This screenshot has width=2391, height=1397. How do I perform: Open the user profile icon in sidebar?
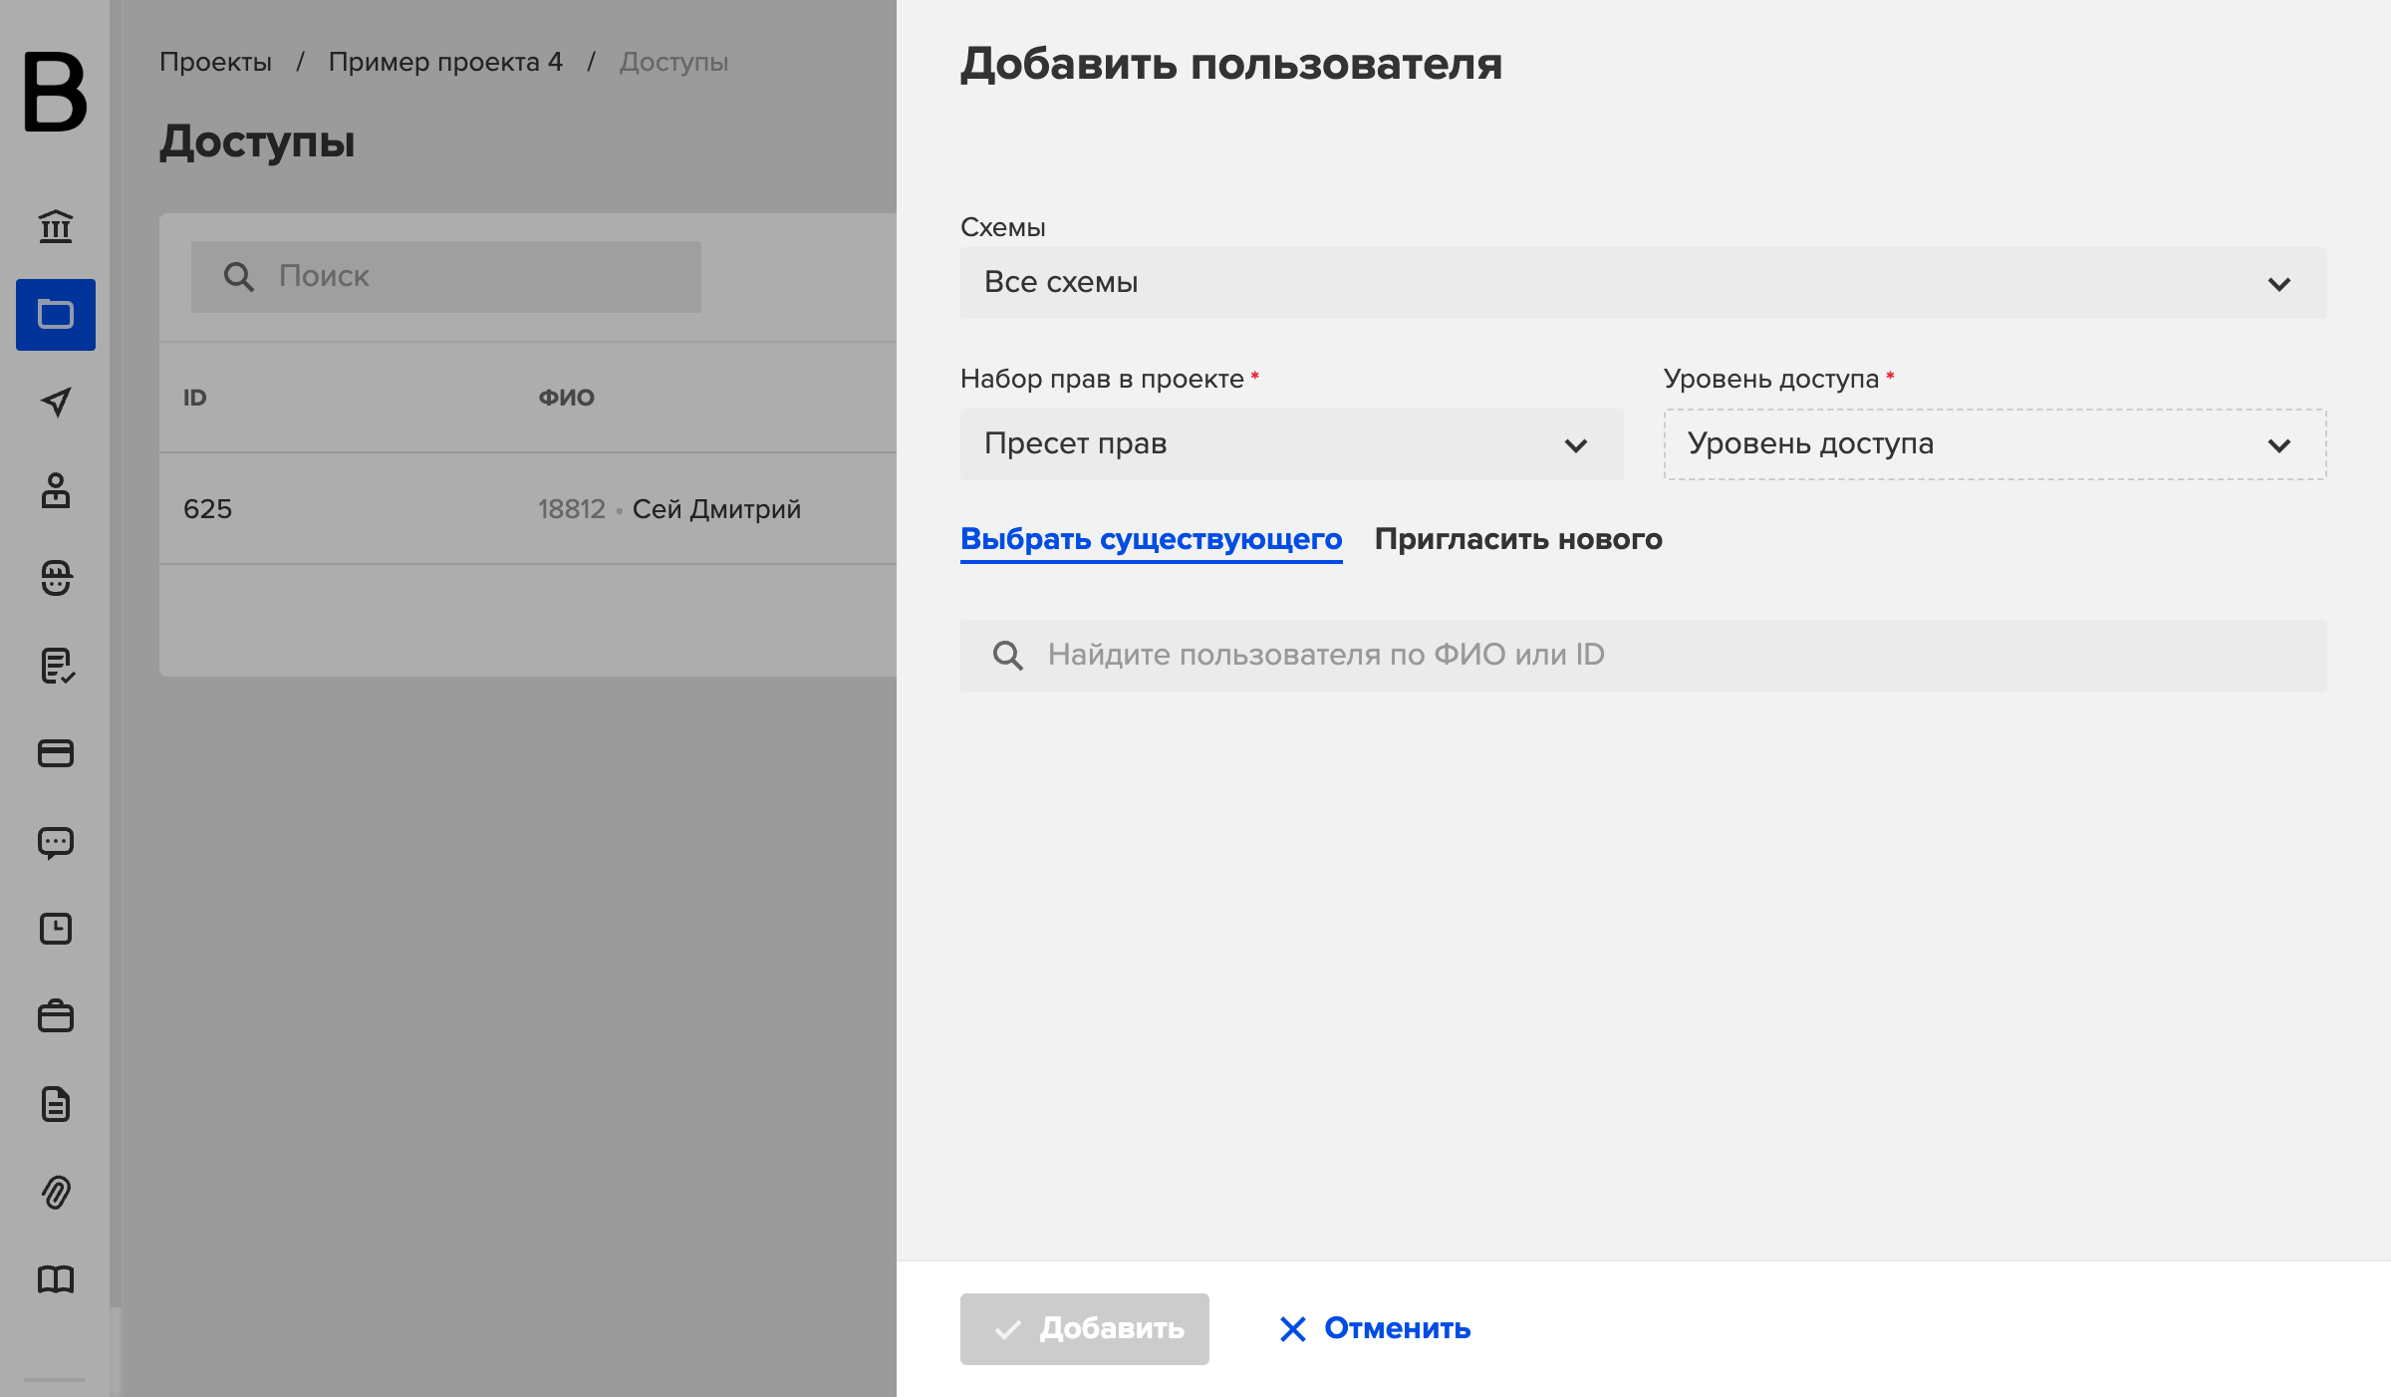click(56, 490)
